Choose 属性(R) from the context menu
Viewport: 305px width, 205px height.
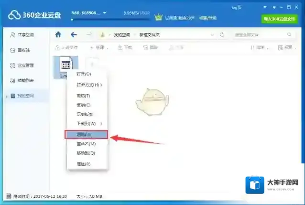[87, 164]
